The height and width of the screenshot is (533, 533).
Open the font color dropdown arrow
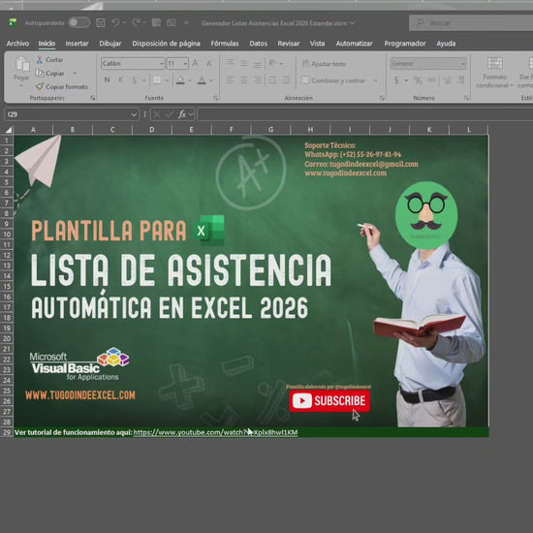[x=211, y=80]
